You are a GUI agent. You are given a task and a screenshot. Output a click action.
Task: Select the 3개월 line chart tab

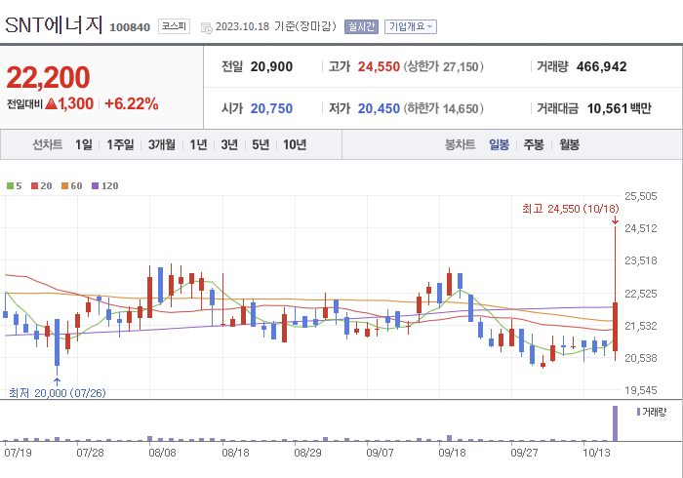[x=162, y=144]
